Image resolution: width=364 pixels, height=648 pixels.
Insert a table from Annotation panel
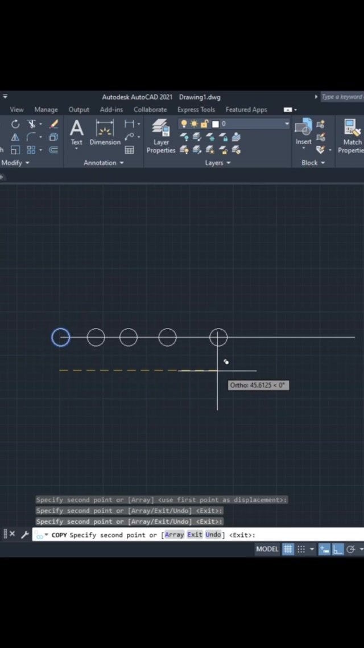[x=130, y=150]
